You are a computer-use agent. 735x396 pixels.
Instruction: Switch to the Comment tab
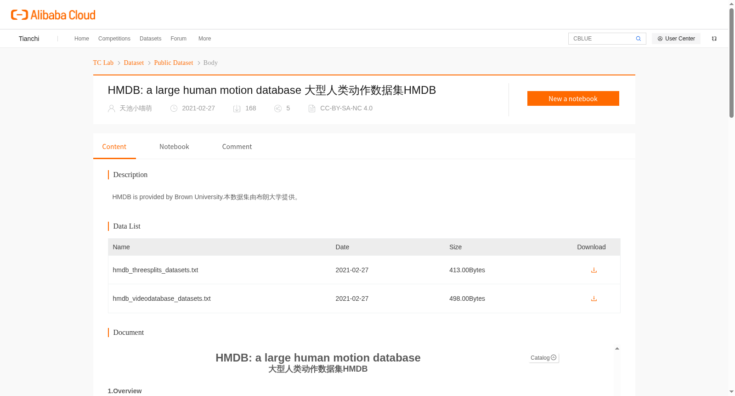pos(237,147)
